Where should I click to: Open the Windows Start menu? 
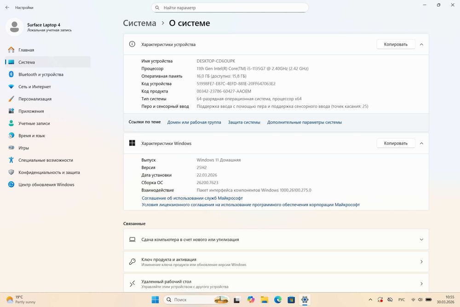click(x=155, y=300)
